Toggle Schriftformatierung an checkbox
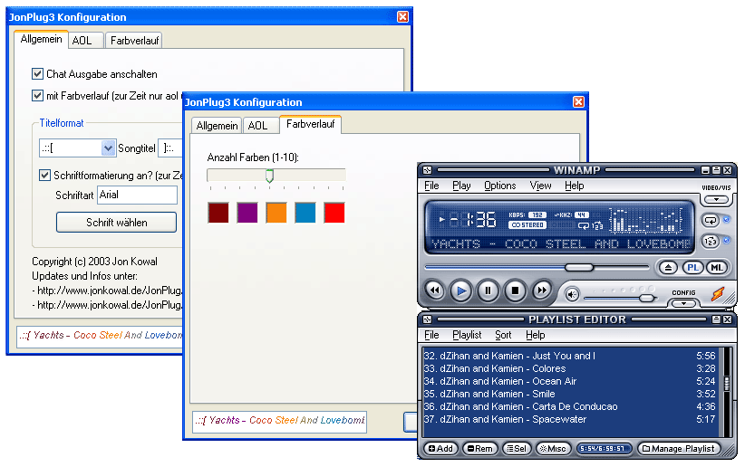 point(44,176)
